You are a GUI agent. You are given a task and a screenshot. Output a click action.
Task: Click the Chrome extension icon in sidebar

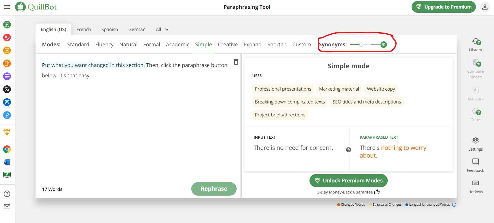coord(7,149)
